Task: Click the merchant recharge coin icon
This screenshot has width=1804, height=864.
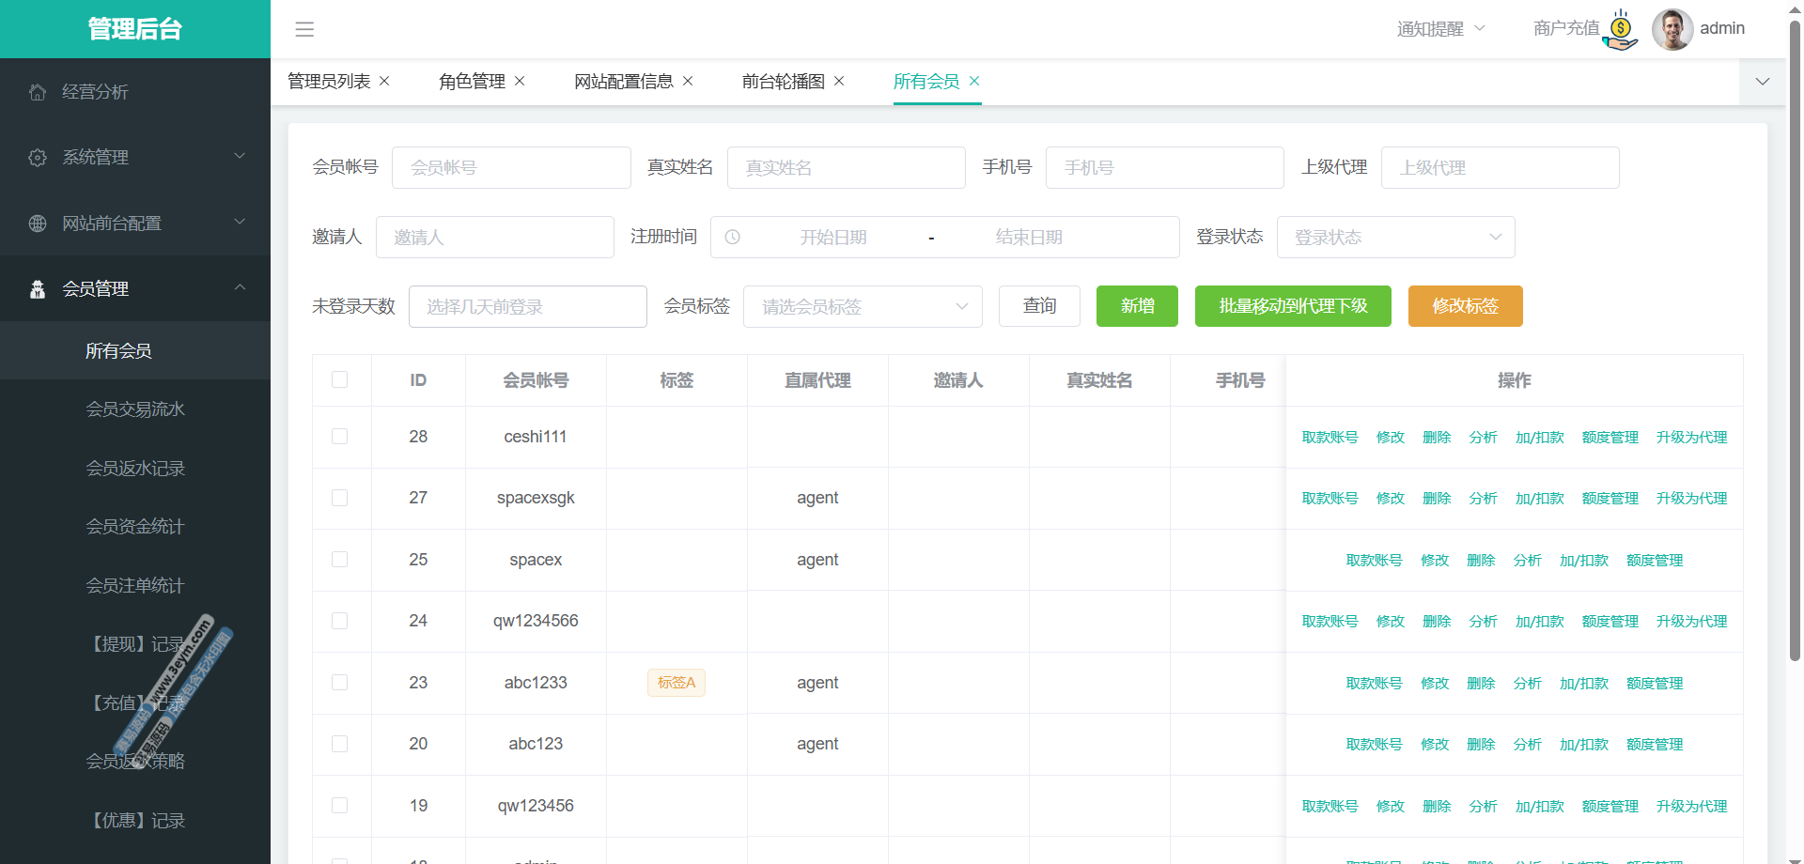Action: point(1621,29)
